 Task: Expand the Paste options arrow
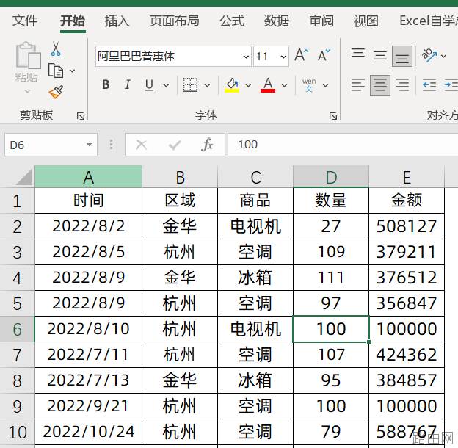[x=27, y=92]
